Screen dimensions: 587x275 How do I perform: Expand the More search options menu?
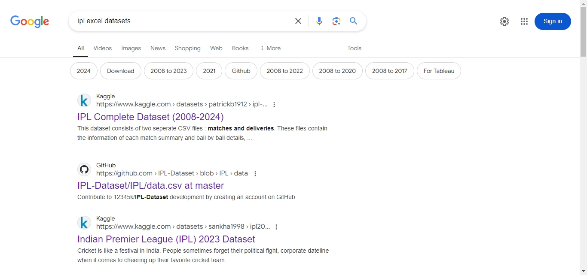click(270, 48)
